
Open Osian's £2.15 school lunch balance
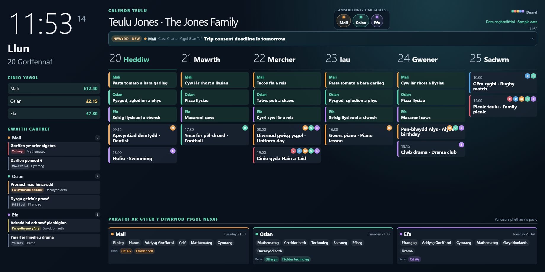(54, 101)
